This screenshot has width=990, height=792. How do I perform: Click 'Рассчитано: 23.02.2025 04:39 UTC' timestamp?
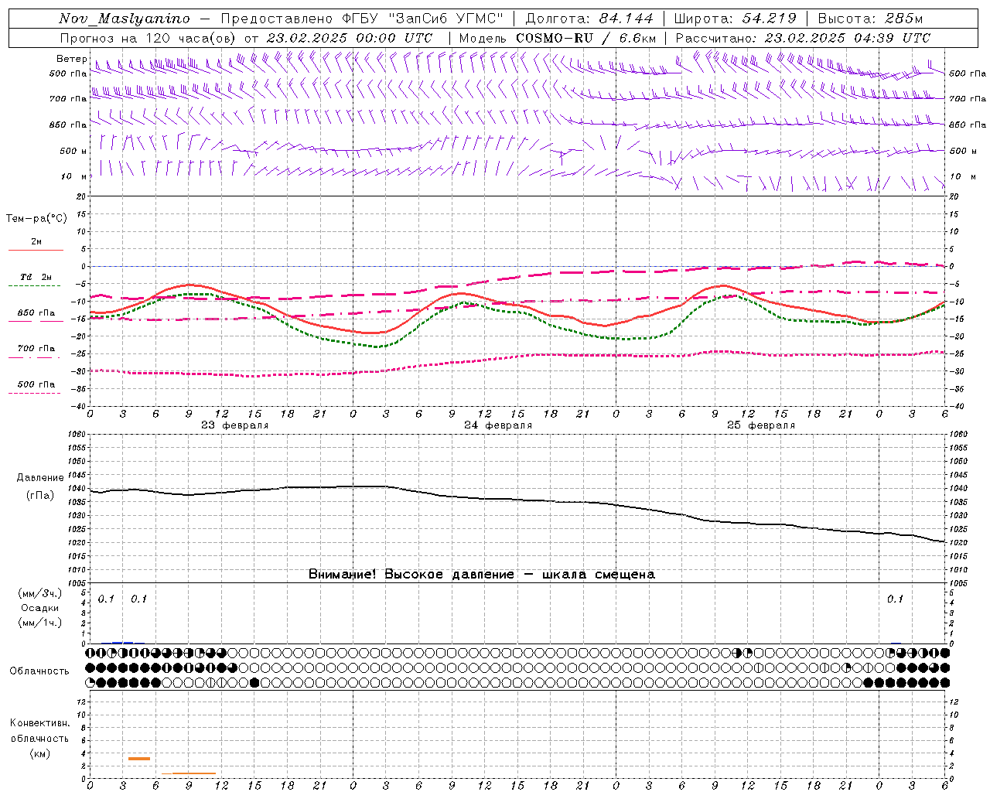coord(803,38)
